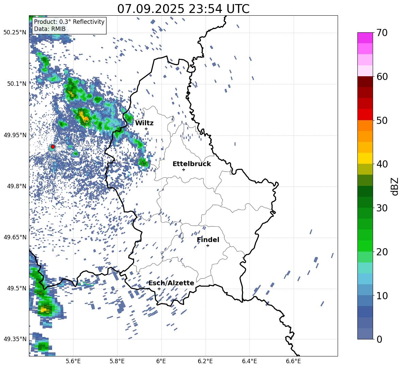Click the 6.4°E longitude label

[x=249, y=361]
